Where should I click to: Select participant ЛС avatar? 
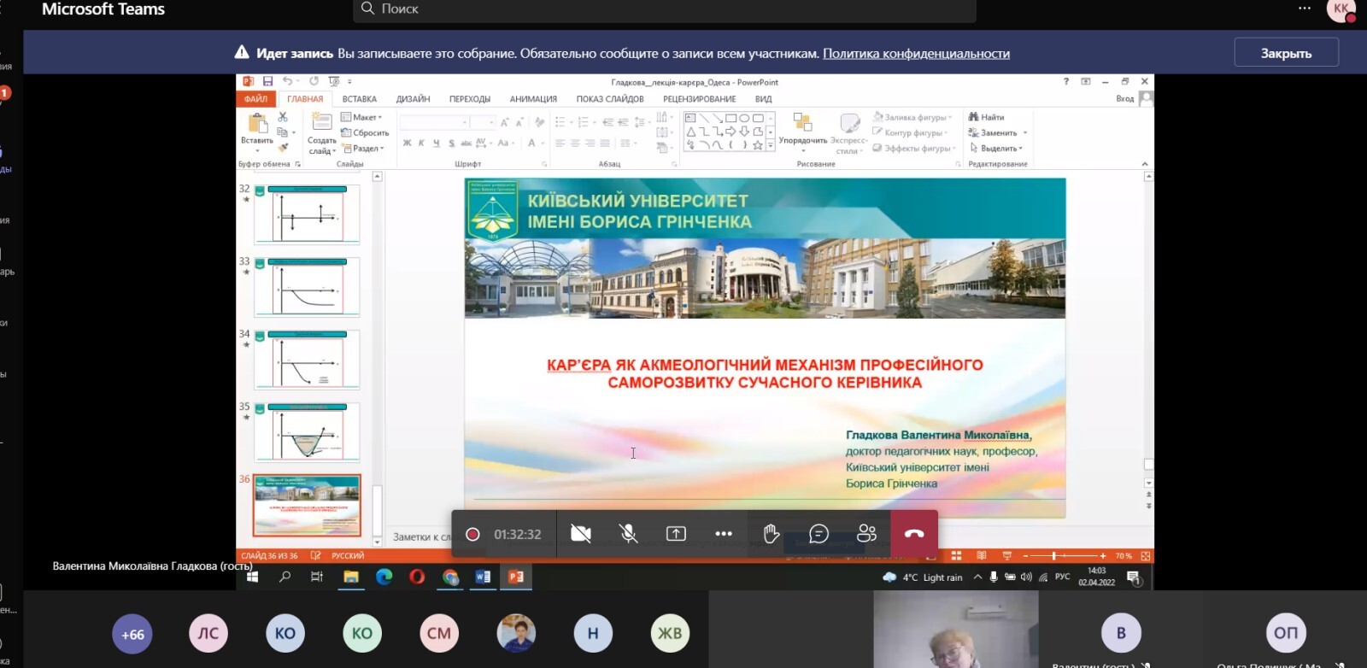pyautogui.click(x=208, y=634)
